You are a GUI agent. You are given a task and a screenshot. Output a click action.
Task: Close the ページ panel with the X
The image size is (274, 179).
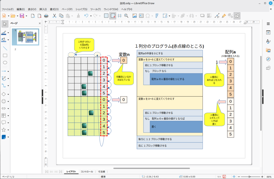(40, 23)
